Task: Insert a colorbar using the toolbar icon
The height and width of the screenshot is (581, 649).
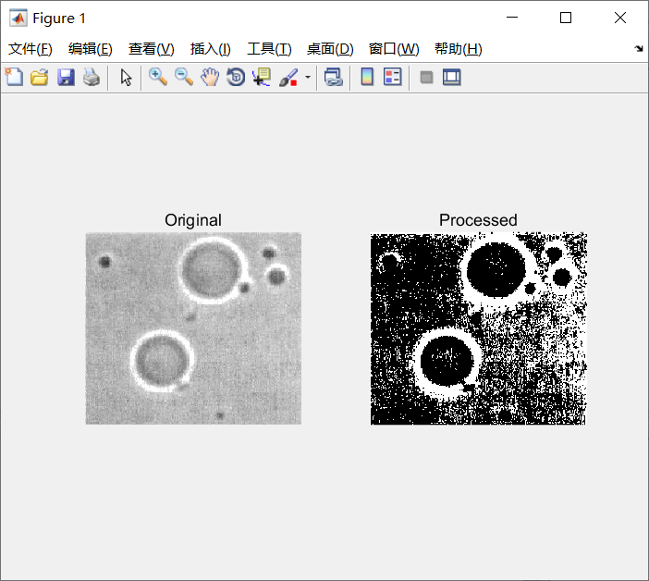Action: point(367,77)
